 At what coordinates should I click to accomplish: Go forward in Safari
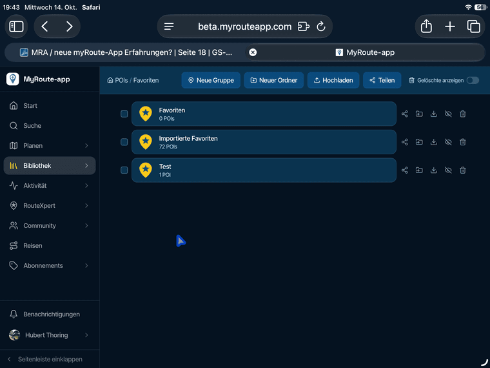click(x=70, y=26)
